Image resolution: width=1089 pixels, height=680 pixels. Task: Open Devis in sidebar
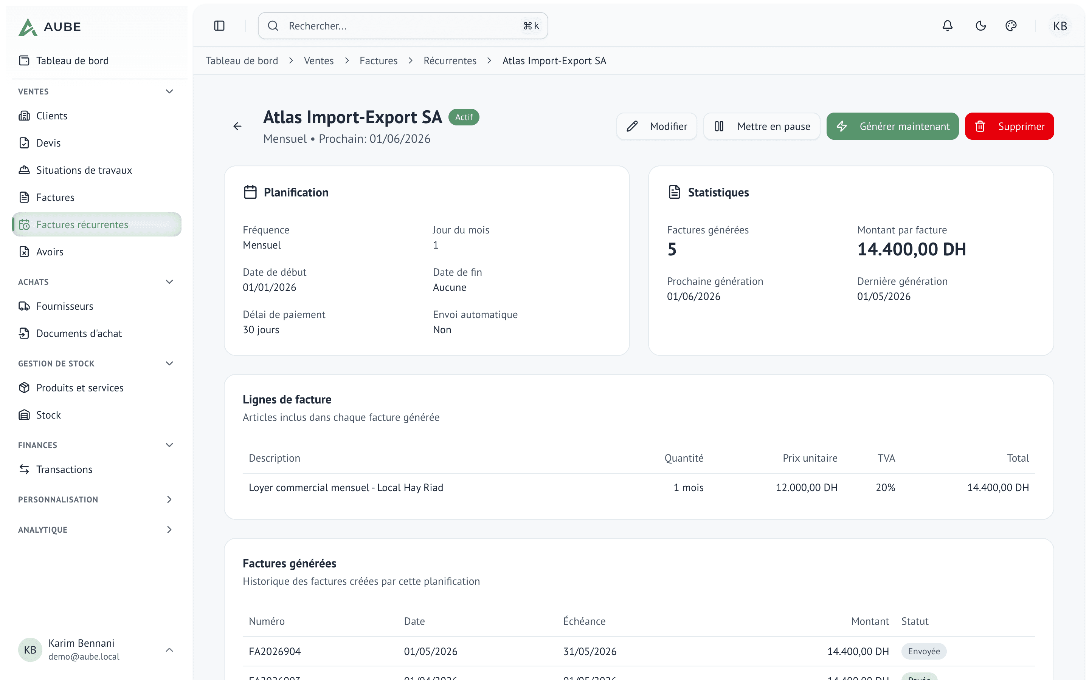[x=97, y=143]
